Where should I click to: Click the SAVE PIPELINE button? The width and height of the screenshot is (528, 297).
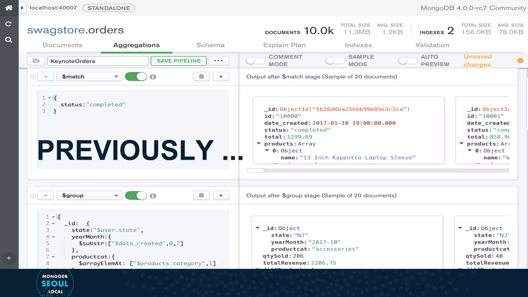179,61
